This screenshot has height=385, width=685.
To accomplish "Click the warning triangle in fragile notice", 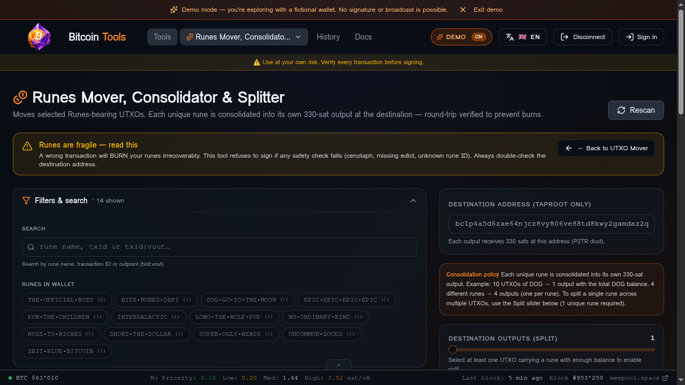I will 27,146.
